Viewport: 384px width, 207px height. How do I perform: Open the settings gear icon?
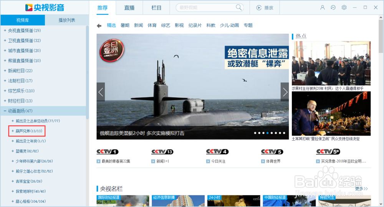344,8
